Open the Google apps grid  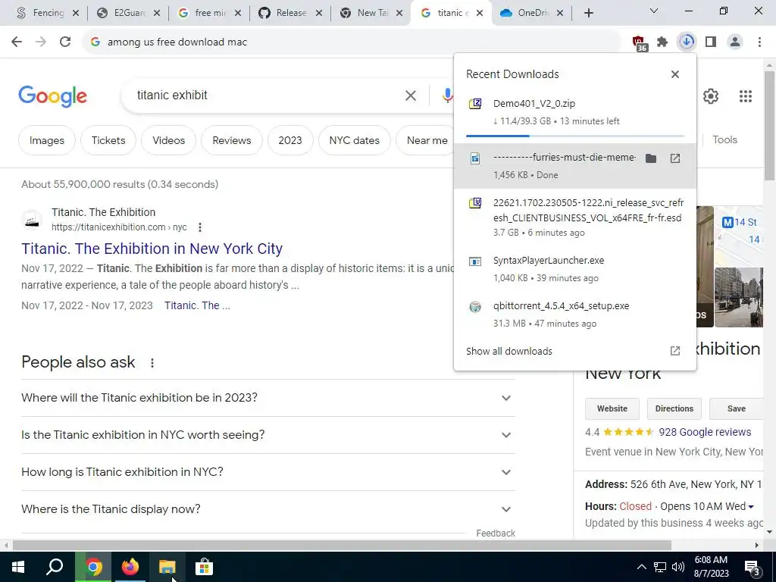point(746,96)
